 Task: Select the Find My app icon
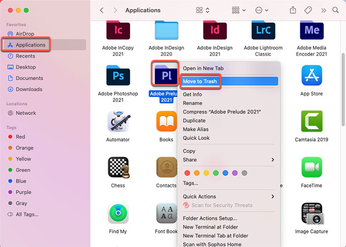point(118,214)
